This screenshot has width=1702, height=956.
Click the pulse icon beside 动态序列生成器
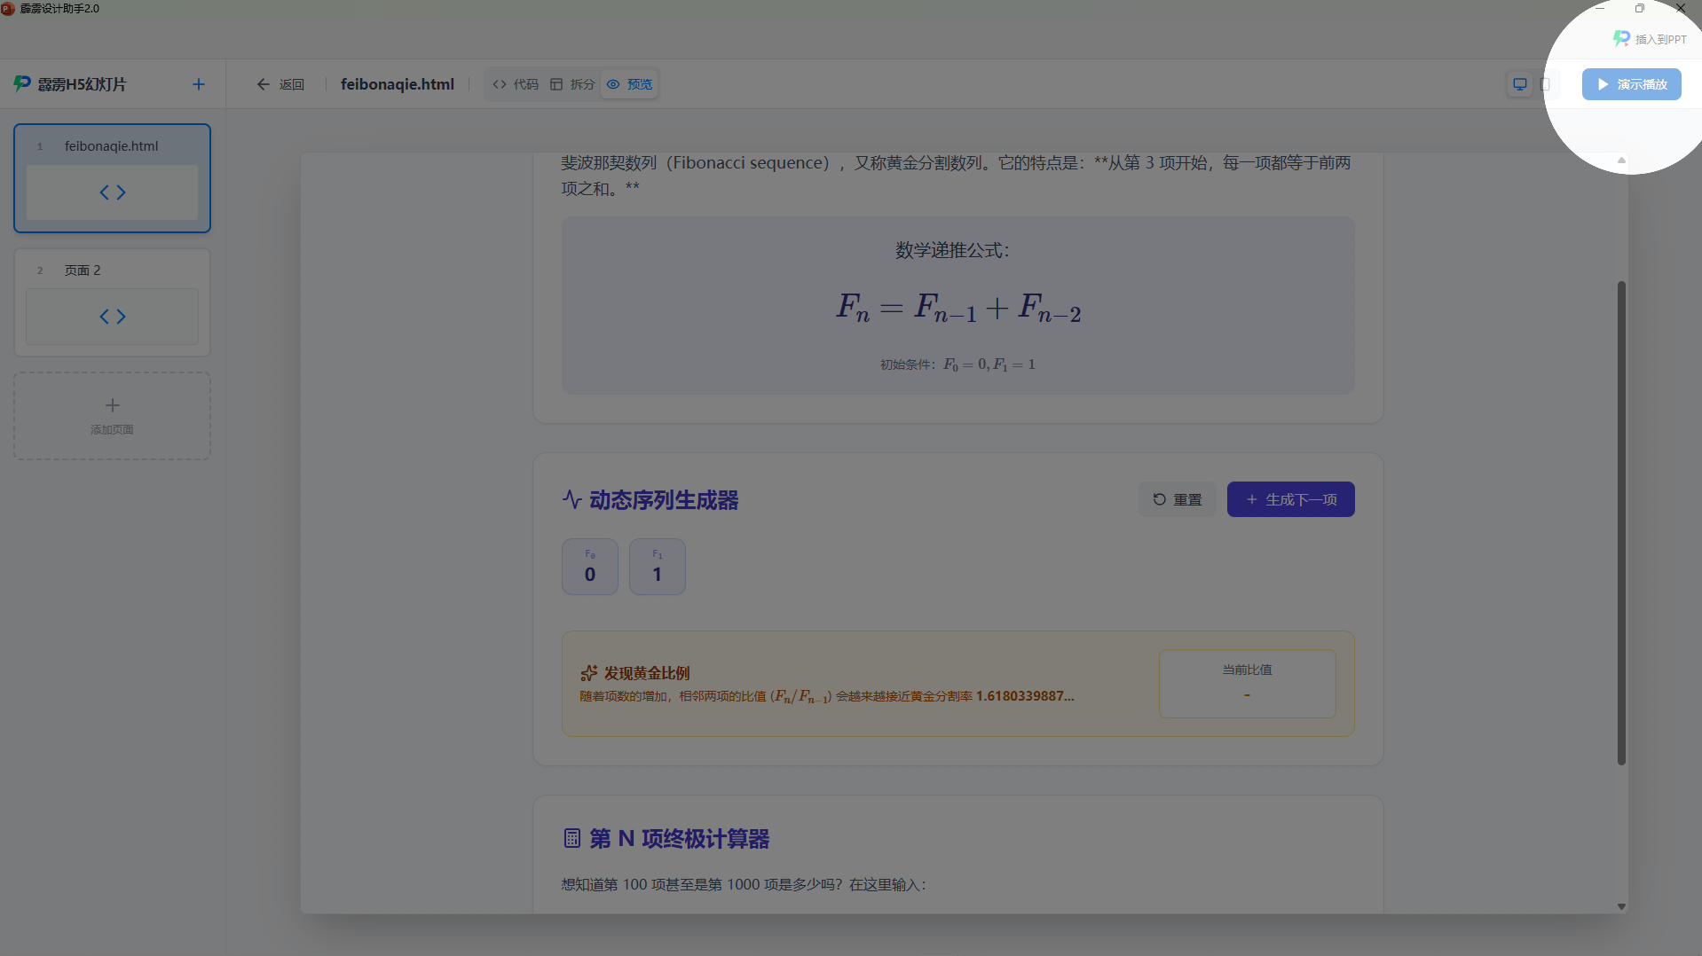pos(572,499)
